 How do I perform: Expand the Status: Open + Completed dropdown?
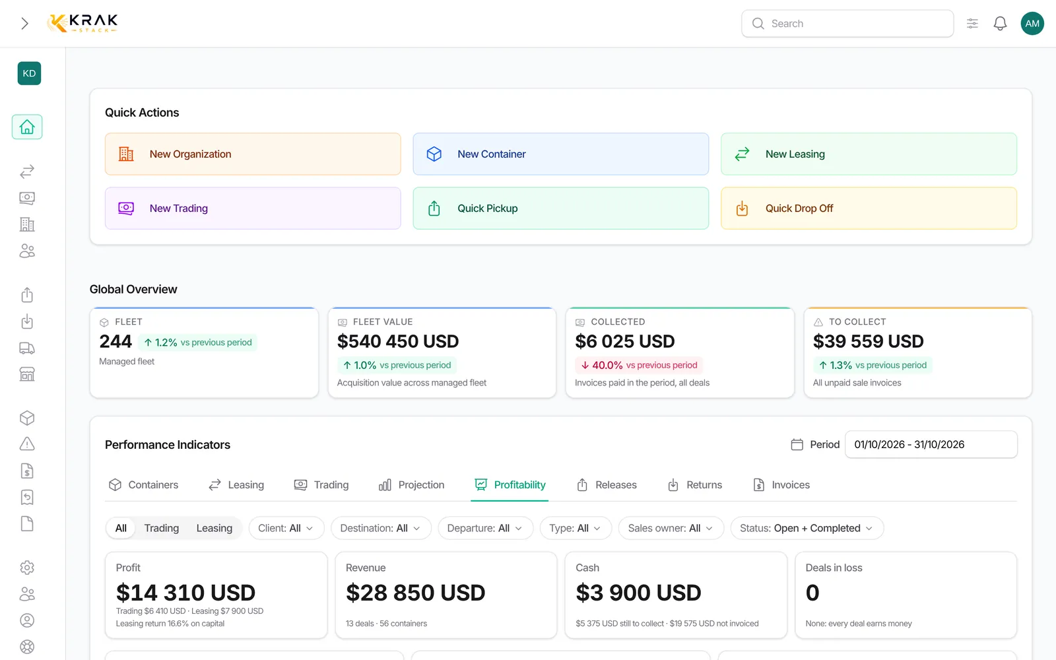pos(807,528)
